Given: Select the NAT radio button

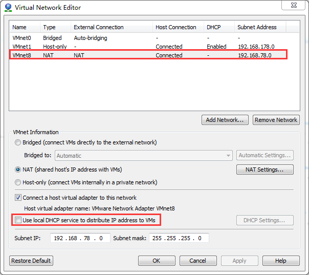Looking at the screenshot, I should (18, 170).
